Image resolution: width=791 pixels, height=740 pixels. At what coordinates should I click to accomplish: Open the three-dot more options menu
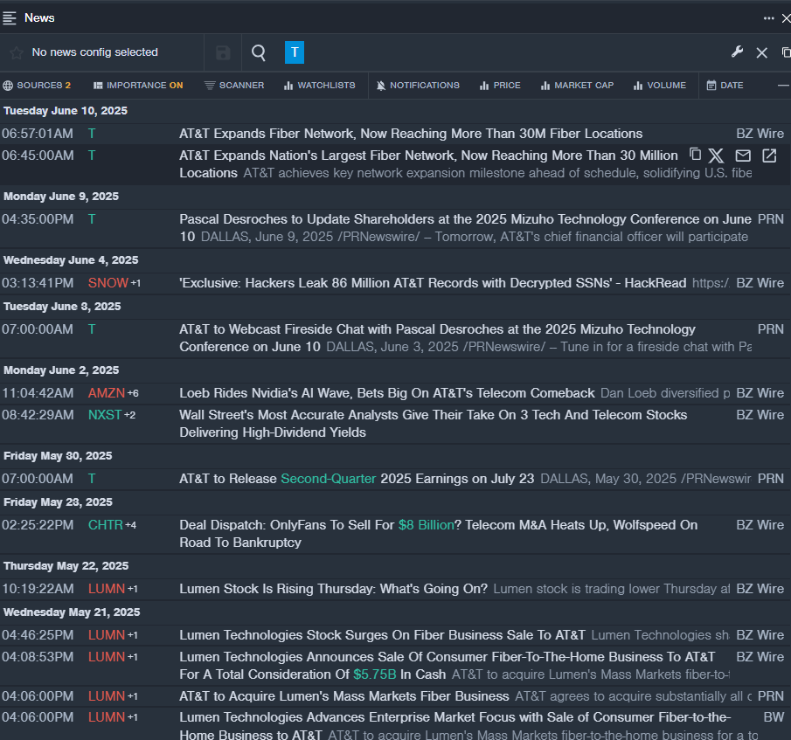point(768,18)
